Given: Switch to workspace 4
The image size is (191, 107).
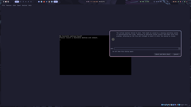Looking at the screenshot, I should point(26,2).
